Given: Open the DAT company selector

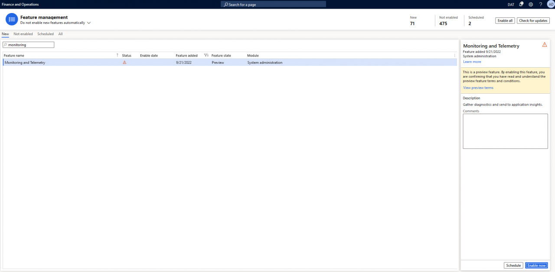Looking at the screenshot, I should point(511,4).
